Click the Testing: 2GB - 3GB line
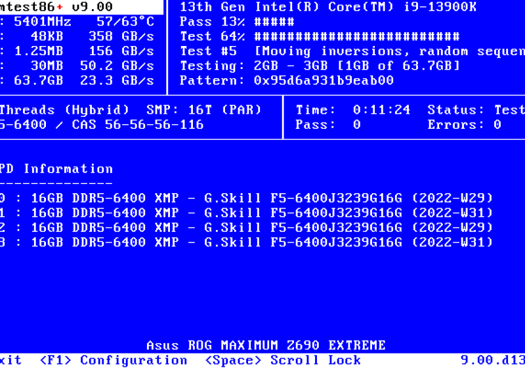Image resolution: width=525 pixels, height=368 pixels. pyautogui.click(x=320, y=66)
